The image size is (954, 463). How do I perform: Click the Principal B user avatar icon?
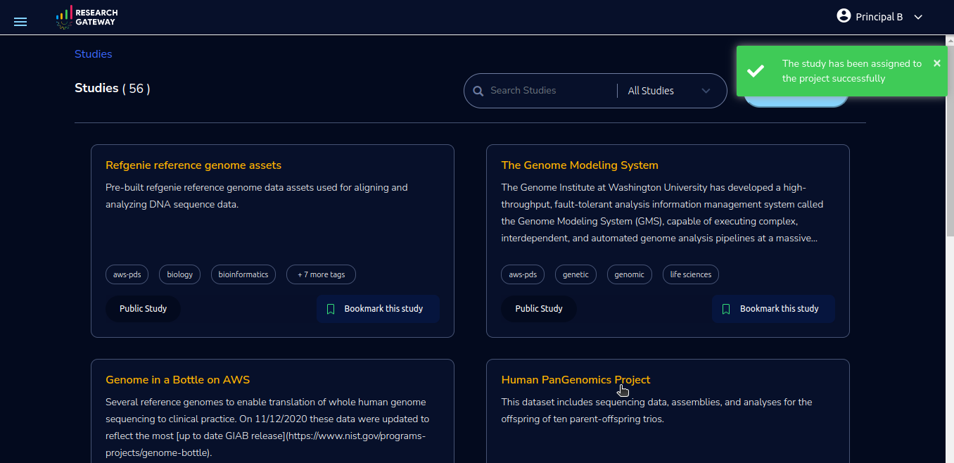[x=844, y=15]
